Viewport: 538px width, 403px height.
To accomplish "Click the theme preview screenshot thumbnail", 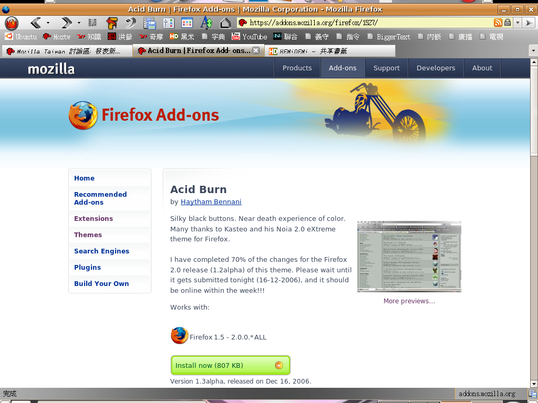I will coord(409,257).
